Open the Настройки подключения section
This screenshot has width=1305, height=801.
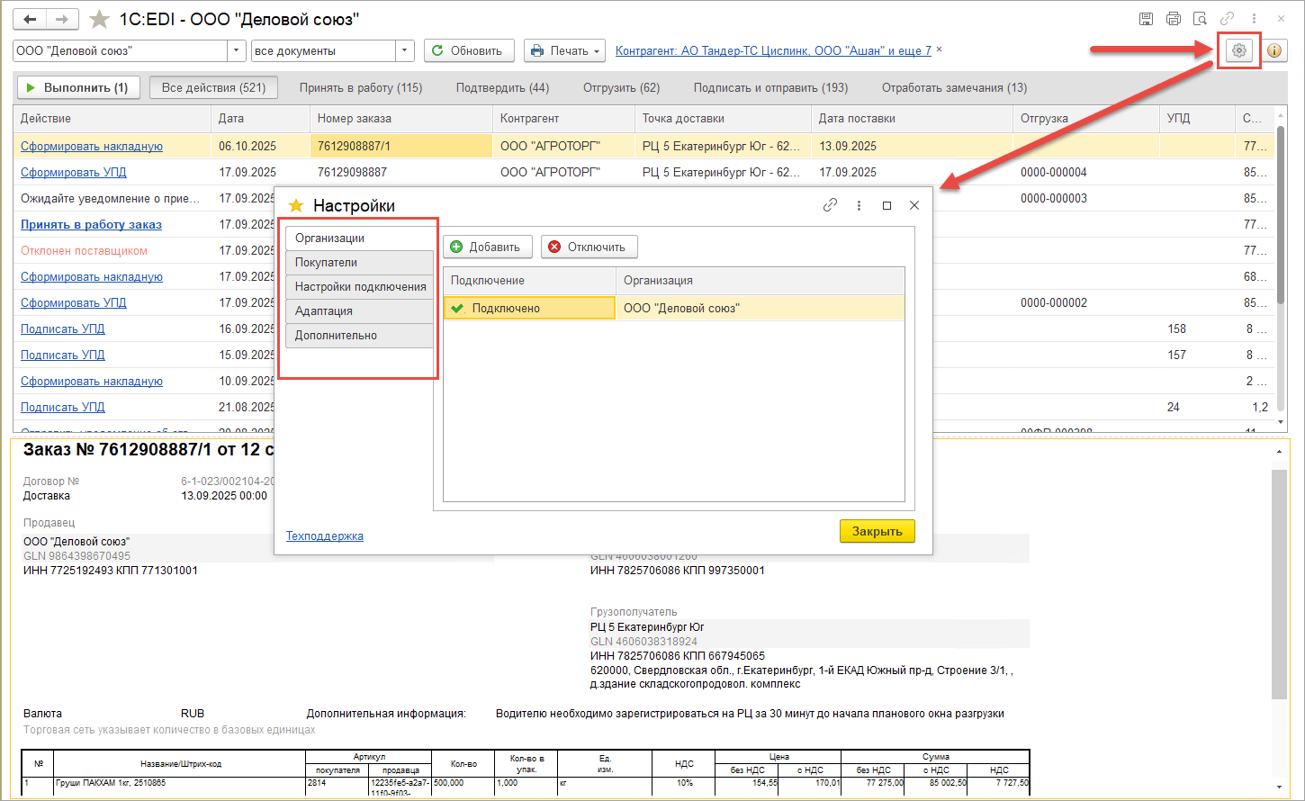(359, 287)
